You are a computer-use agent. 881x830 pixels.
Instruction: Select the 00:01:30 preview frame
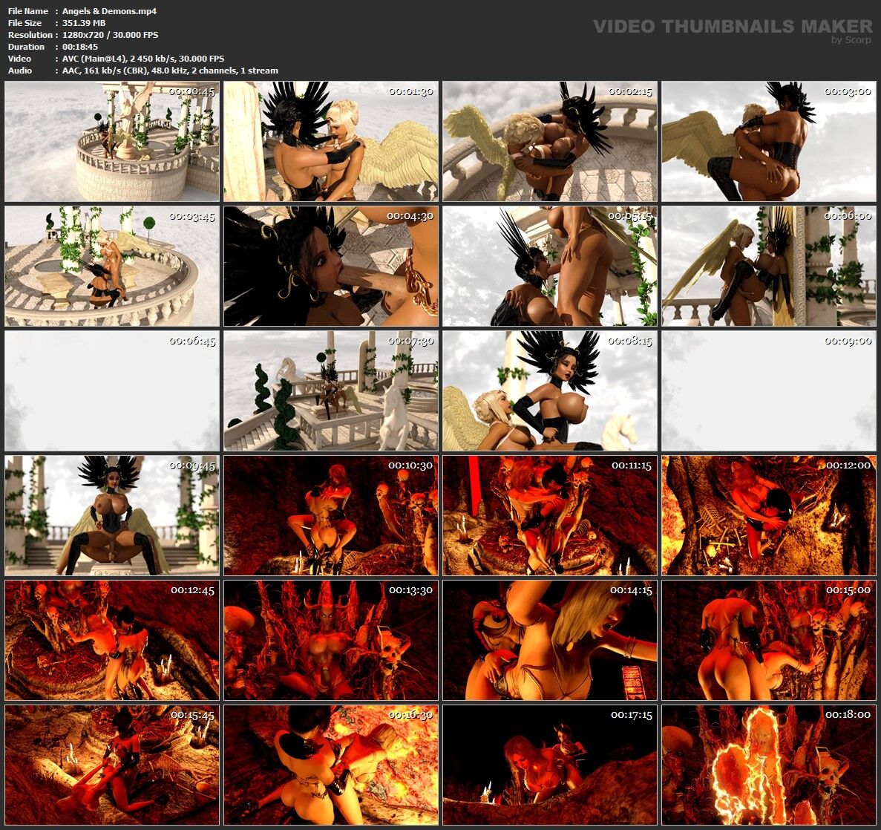click(330, 141)
